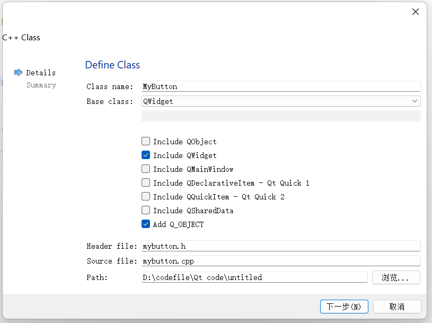
Task: Click the Class name: label
Action: click(110, 86)
